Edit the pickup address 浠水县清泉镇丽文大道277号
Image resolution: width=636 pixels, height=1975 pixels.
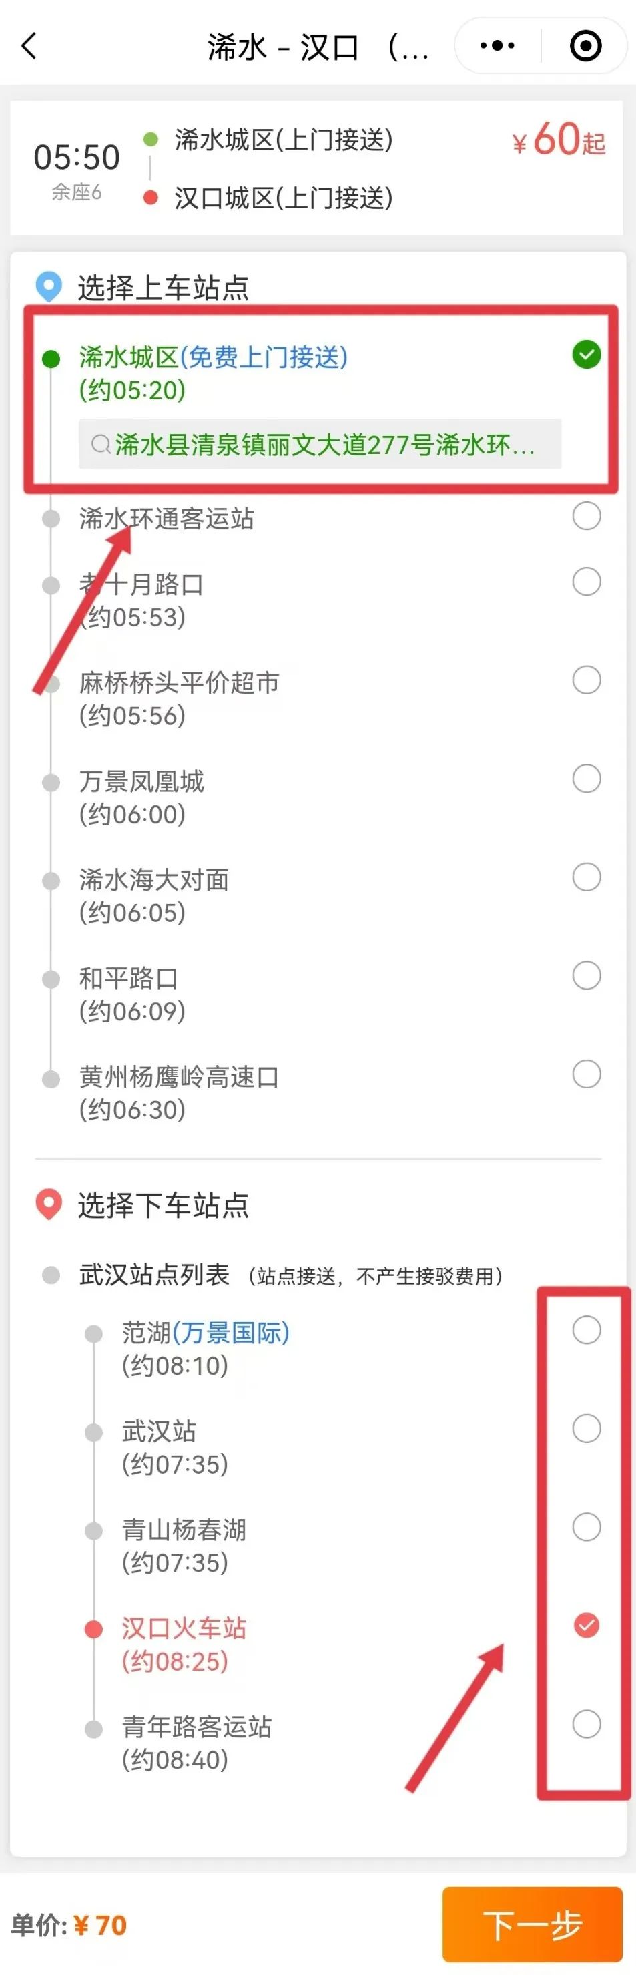pos(320,444)
